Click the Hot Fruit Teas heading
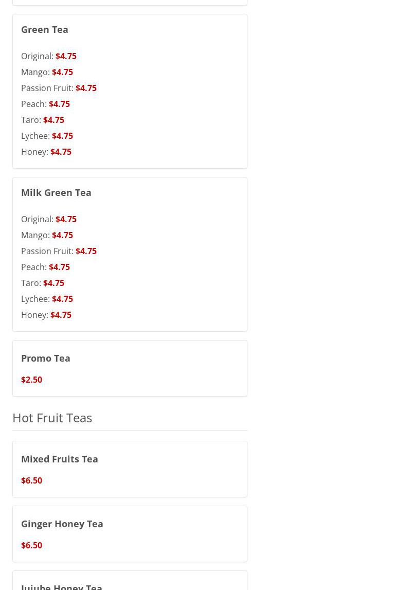Image resolution: width=396 pixels, height=590 pixels. [x=52, y=418]
